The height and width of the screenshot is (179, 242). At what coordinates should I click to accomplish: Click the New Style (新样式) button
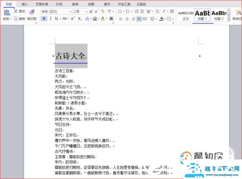(x=237, y=15)
